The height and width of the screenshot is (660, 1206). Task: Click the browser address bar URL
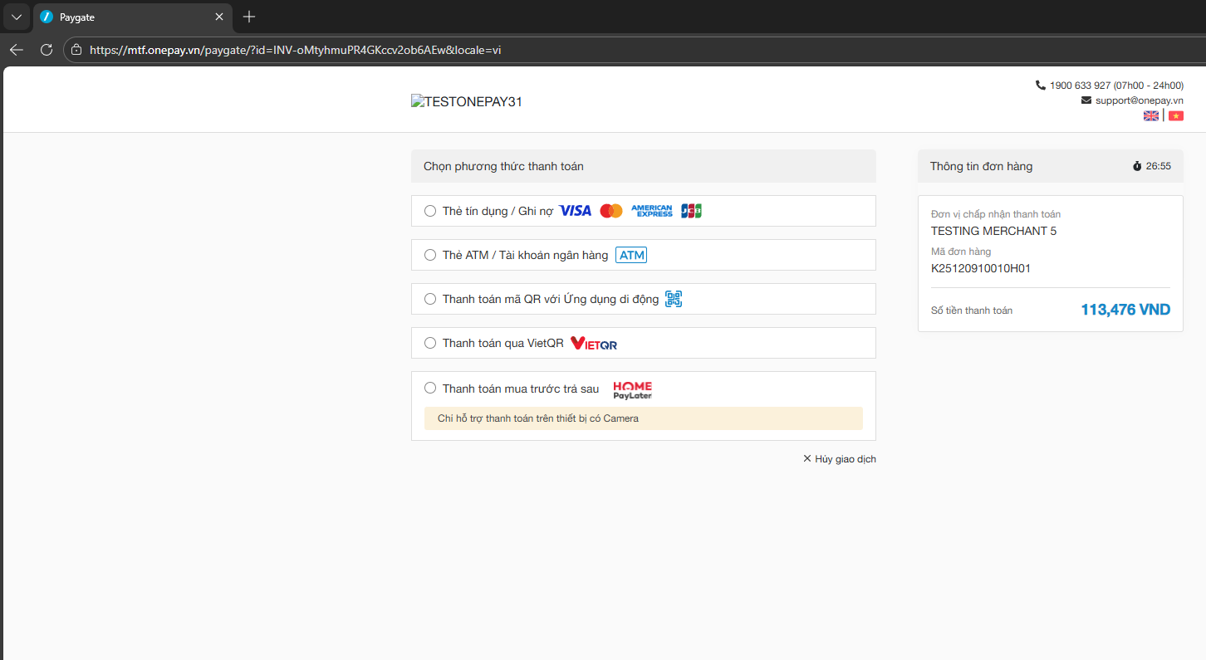[x=295, y=50]
